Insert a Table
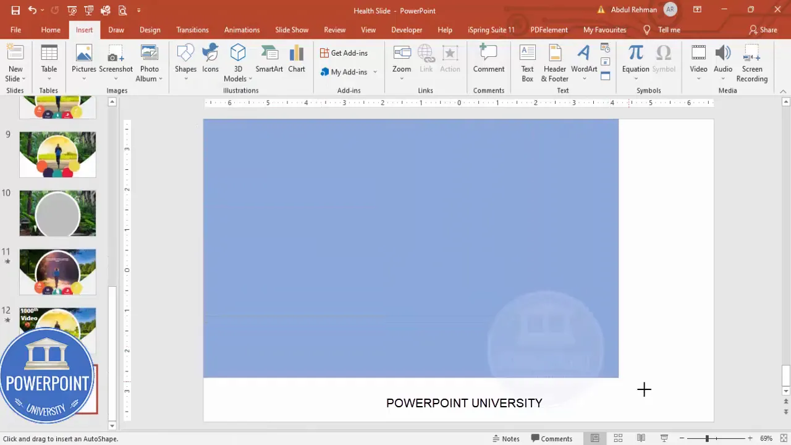 (x=49, y=63)
